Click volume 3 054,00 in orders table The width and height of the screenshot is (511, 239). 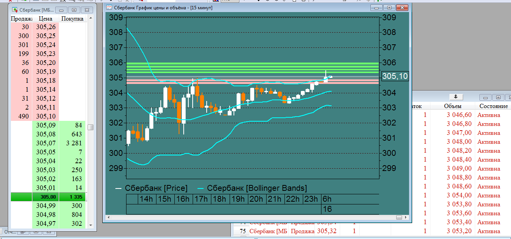[x=459, y=195]
